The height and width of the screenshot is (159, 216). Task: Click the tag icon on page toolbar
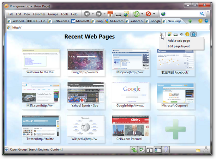181,34
